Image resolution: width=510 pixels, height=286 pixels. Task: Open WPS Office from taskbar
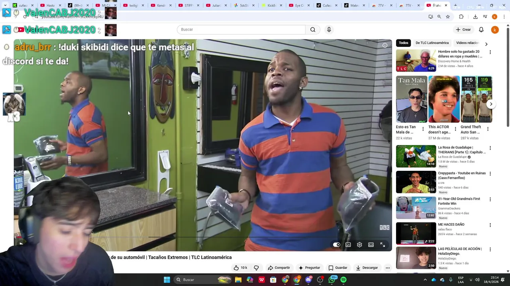261,280
